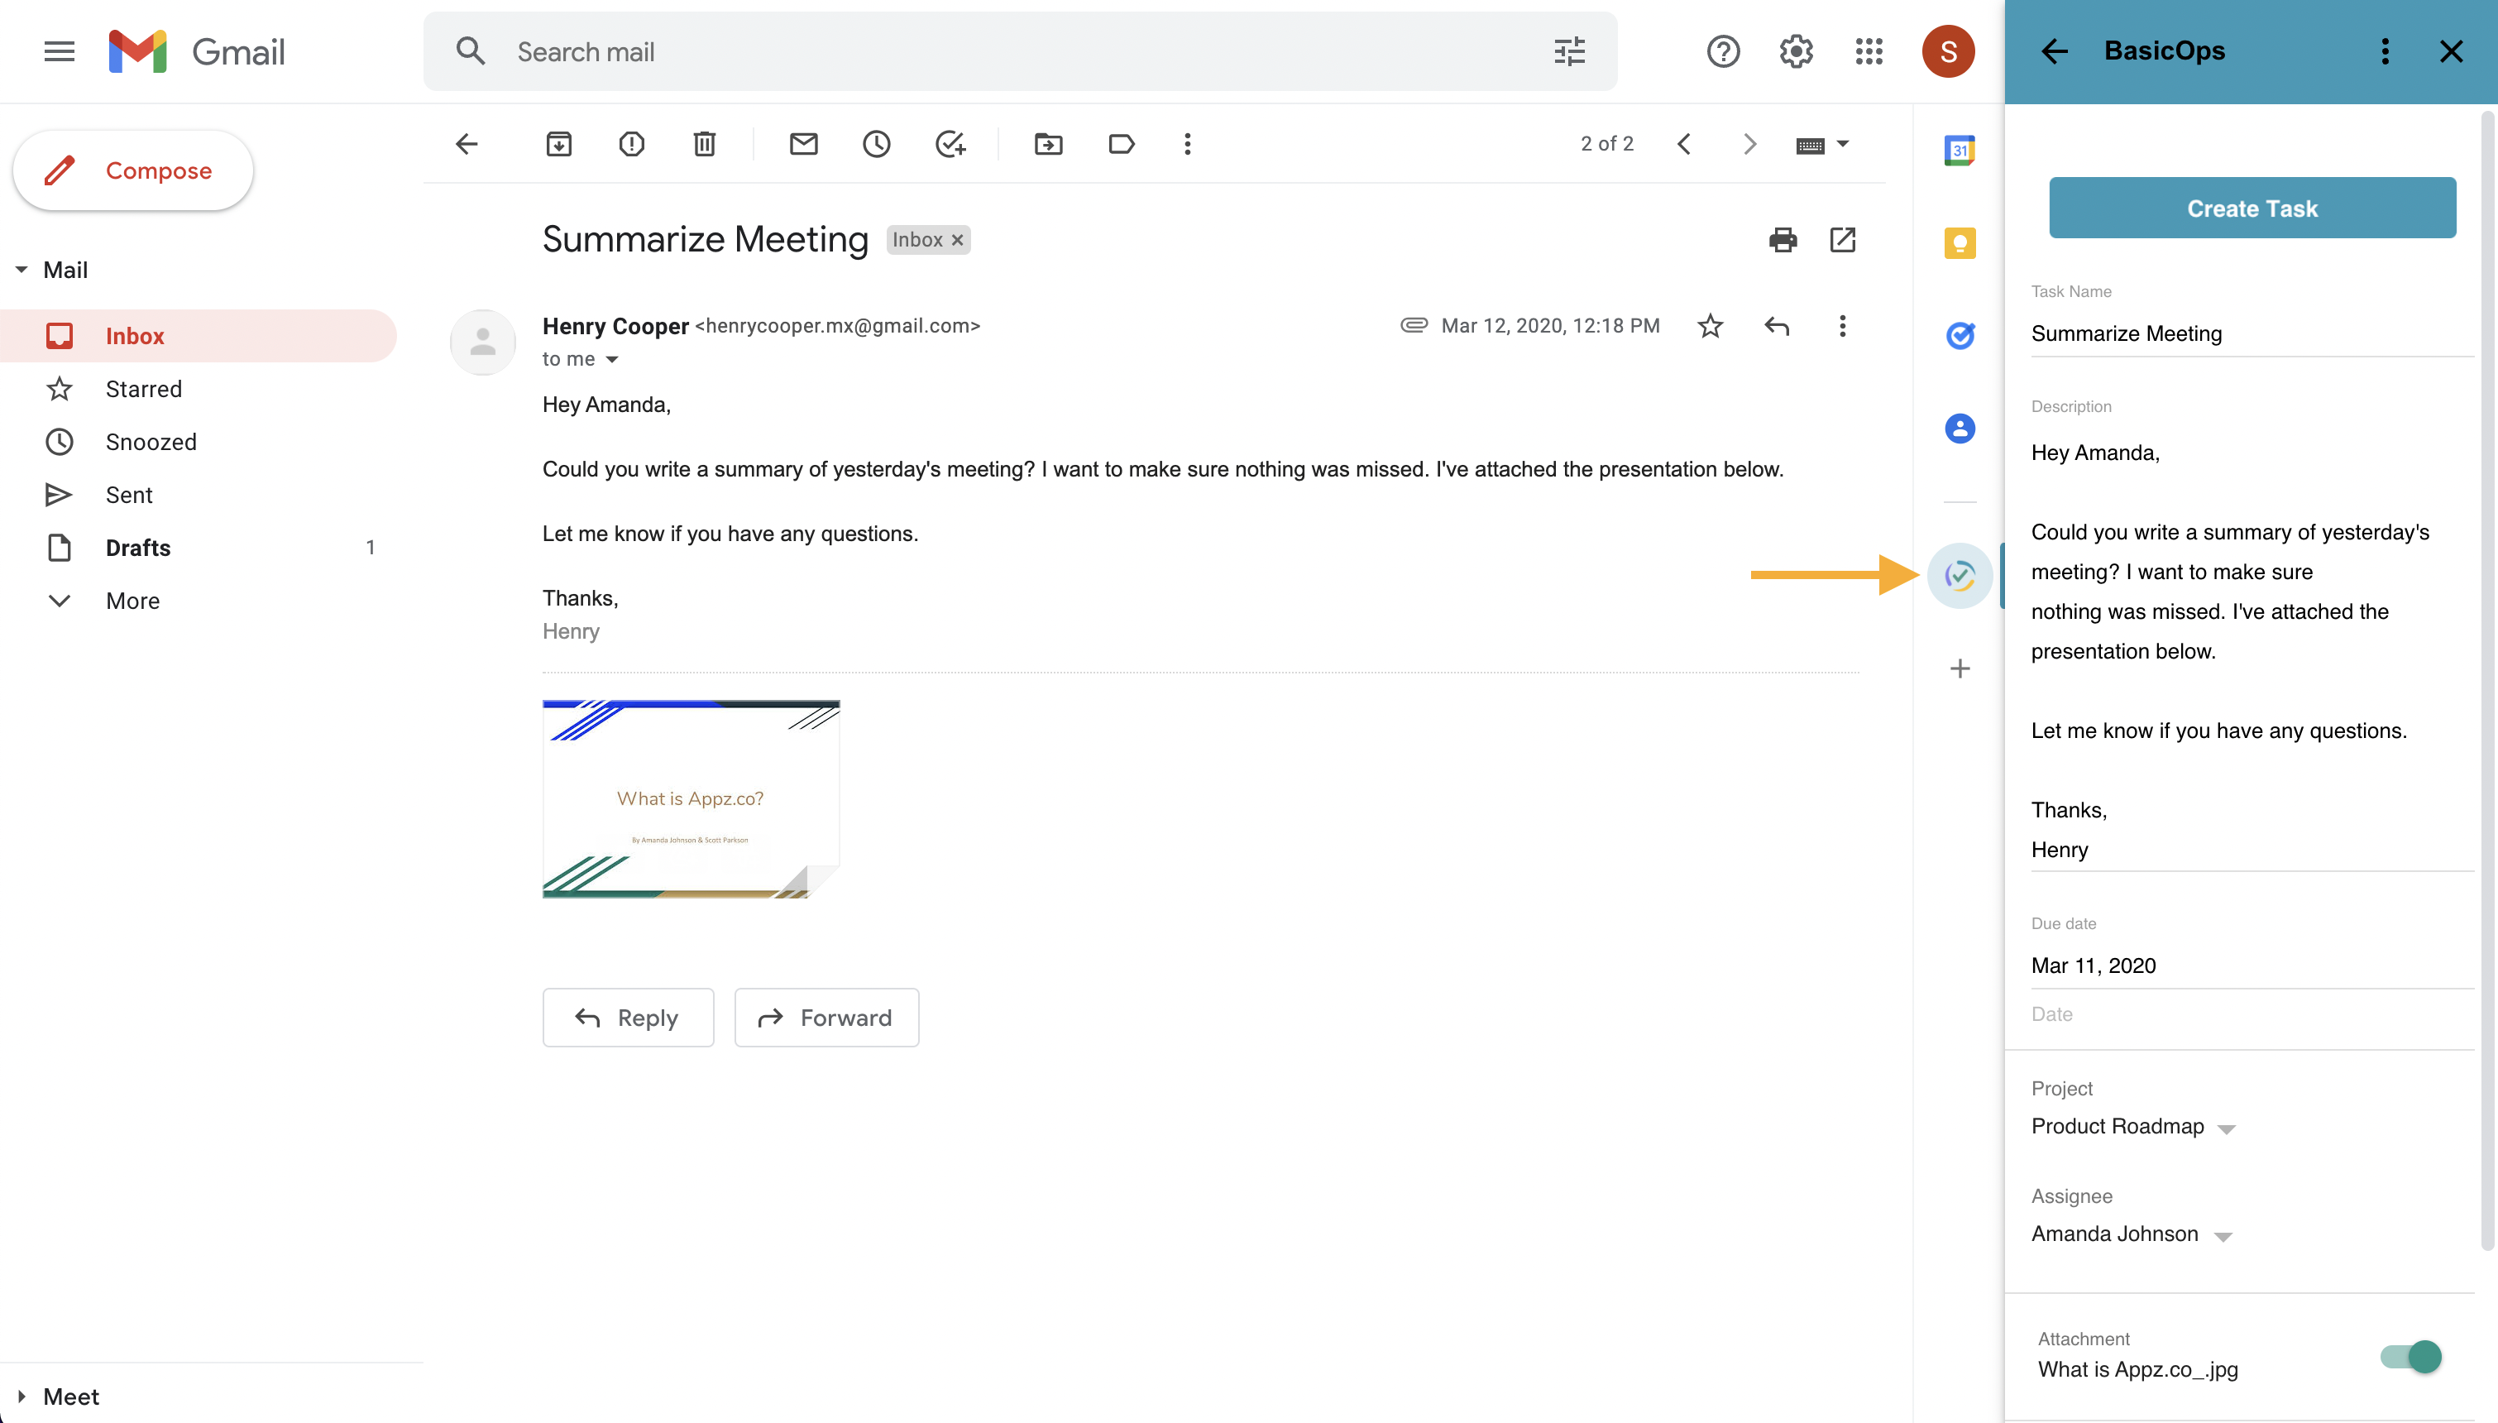Print the email conversation
The image size is (2498, 1423).
coord(1782,239)
